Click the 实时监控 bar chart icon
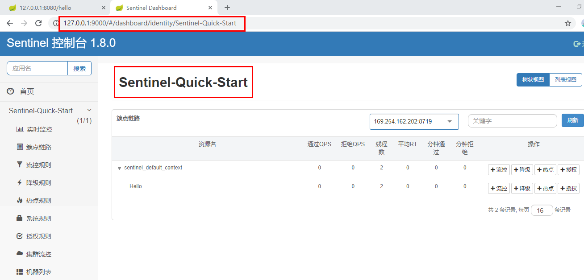The height and width of the screenshot is (280, 584). coord(20,129)
